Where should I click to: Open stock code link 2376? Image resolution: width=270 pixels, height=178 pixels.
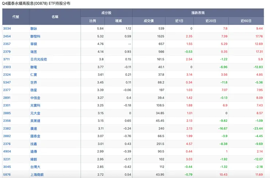coord(7,144)
